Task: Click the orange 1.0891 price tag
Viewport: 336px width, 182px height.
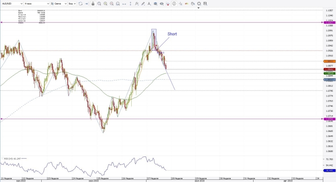Action: tap(330, 61)
